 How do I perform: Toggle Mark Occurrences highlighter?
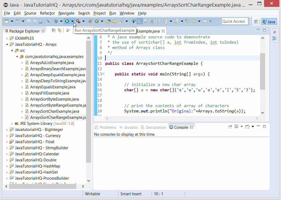point(140,21)
